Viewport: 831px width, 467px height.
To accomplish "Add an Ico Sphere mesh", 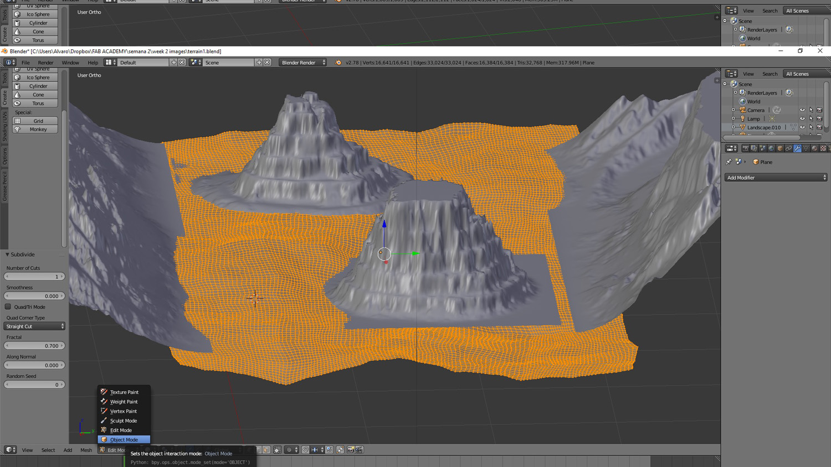I will pyautogui.click(x=35, y=77).
